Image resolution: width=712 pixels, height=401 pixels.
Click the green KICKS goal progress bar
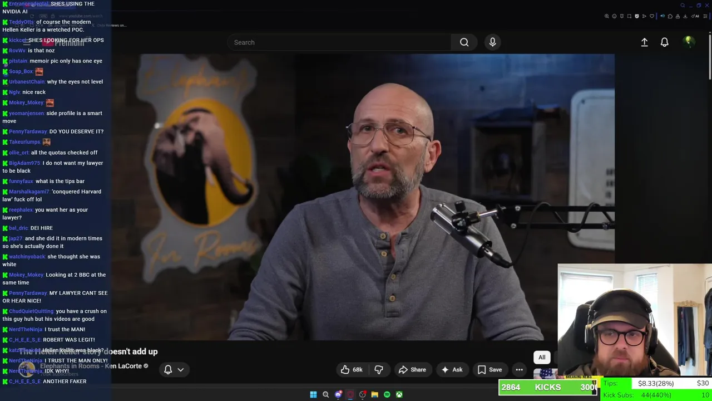pos(548,387)
